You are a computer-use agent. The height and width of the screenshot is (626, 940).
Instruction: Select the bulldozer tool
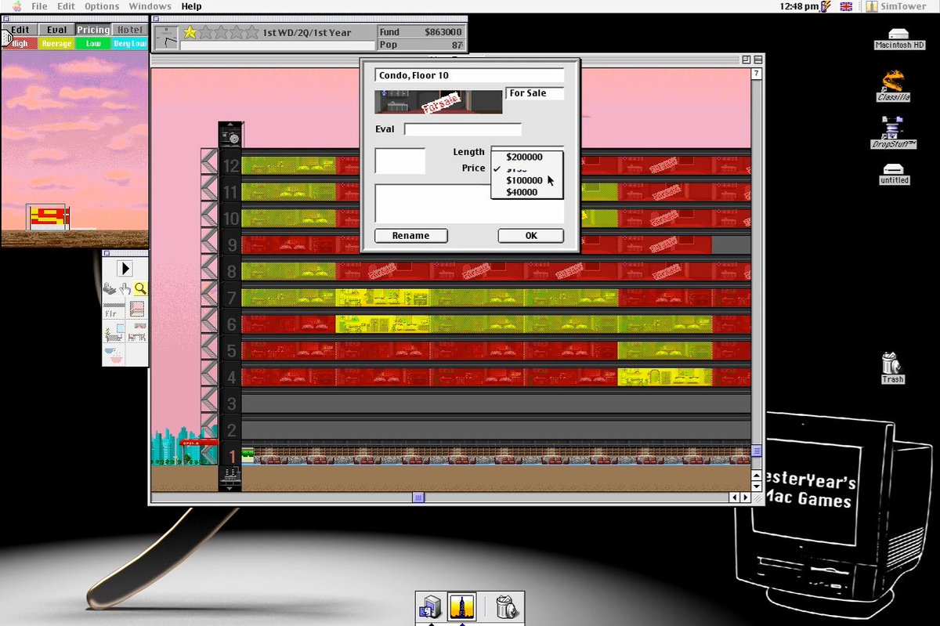(110, 289)
